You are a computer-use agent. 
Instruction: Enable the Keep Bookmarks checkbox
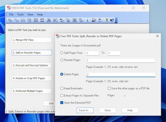(x=62, y=88)
